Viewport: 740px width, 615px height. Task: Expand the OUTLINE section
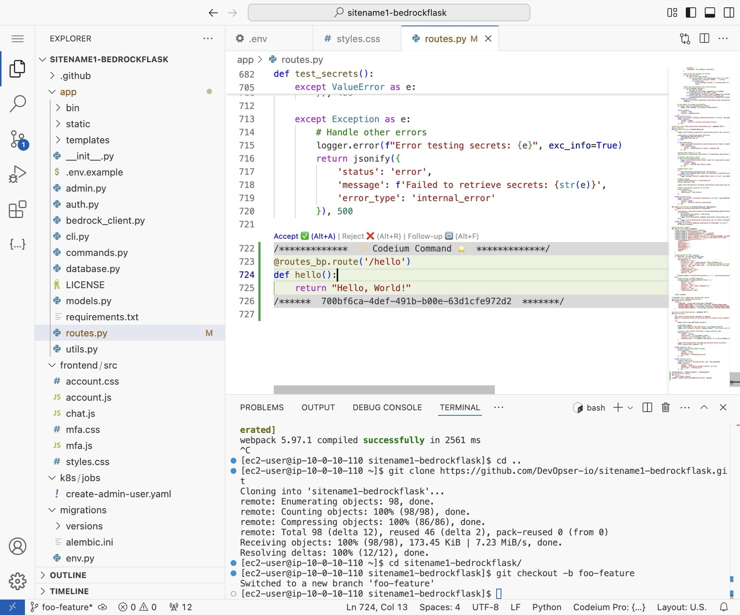68,575
